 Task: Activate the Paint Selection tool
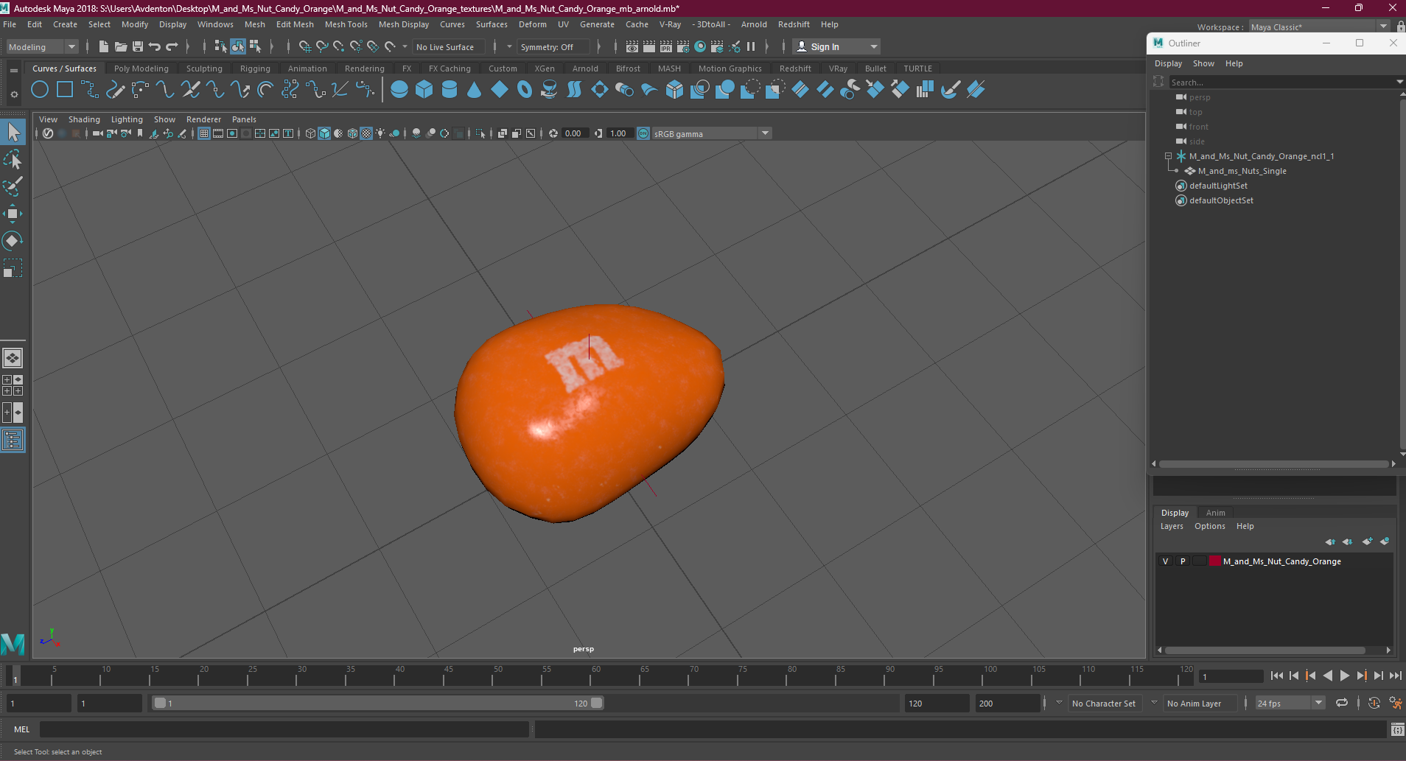click(x=13, y=186)
